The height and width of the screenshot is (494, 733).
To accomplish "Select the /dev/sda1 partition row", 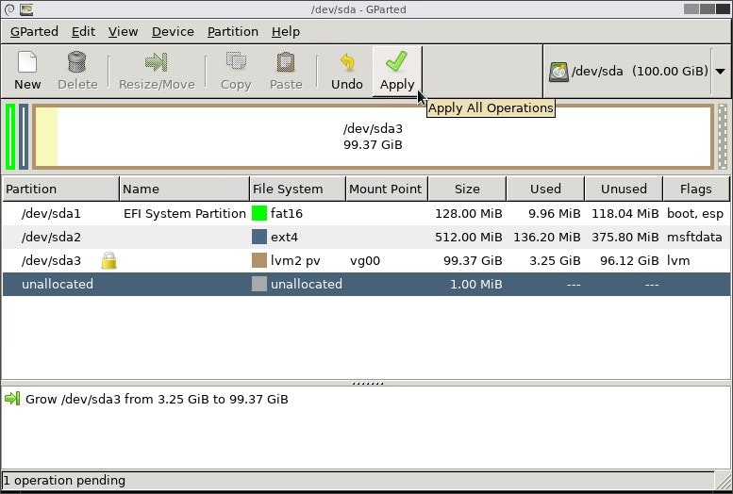I will coord(366,213).
